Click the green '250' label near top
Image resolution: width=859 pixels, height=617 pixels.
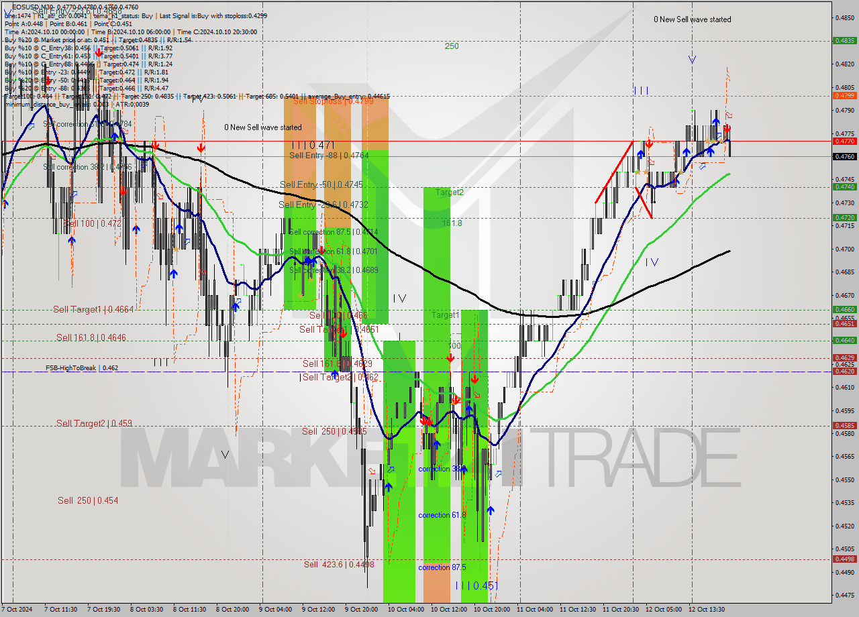(452, 46)
